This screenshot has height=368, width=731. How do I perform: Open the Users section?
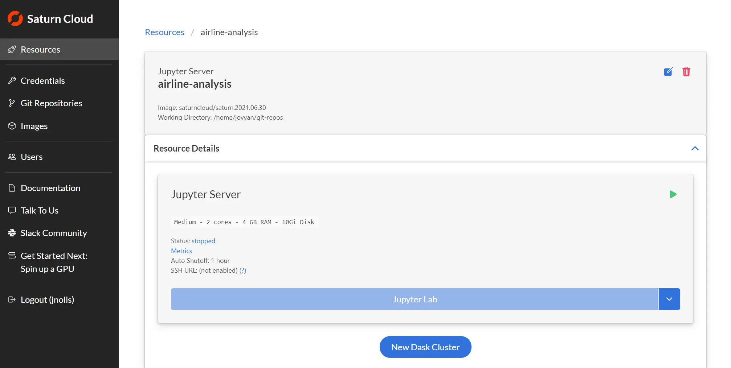tap(32, 157)
